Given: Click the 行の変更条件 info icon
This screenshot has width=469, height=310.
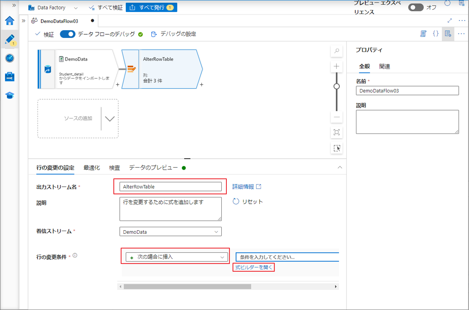Looking at the screenshot, I should point(75,255).
